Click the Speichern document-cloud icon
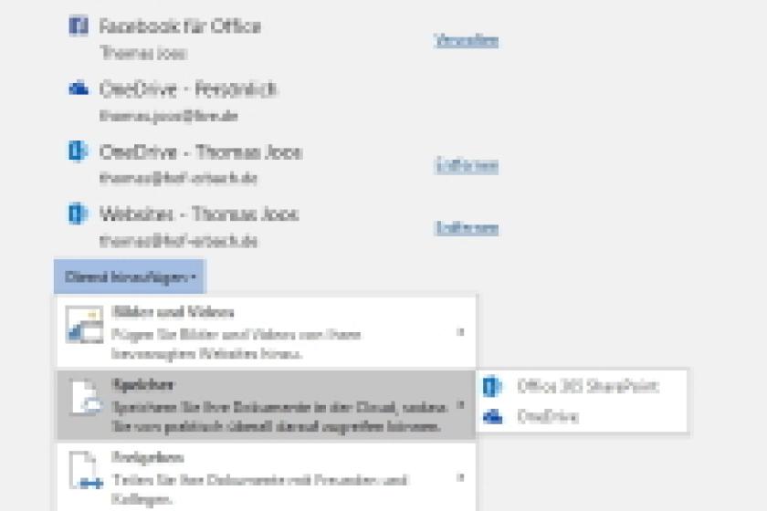The height and width of the screenshot is (511, 767). click(x=86, y=397)
